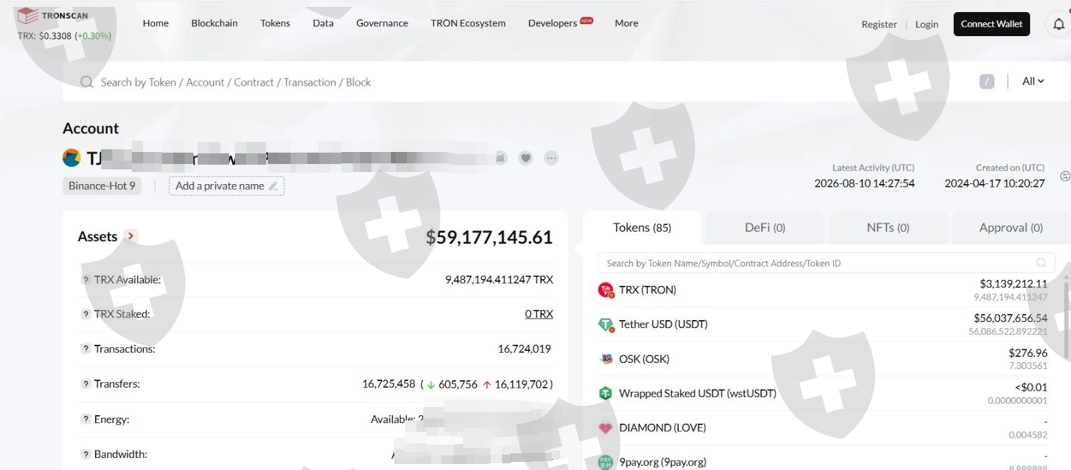This screenshot has width=1071, height=470.
Task: Click help icon next to TRX Available
Action: pos(86,280)
